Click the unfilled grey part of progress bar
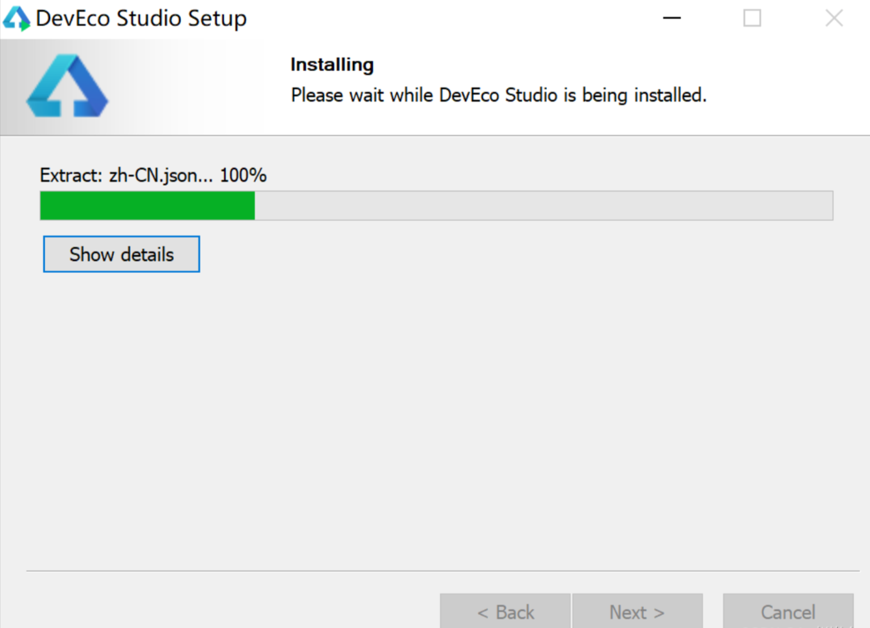Image resolution: width=870 pixels, height=628 pixels. (543, 206)
